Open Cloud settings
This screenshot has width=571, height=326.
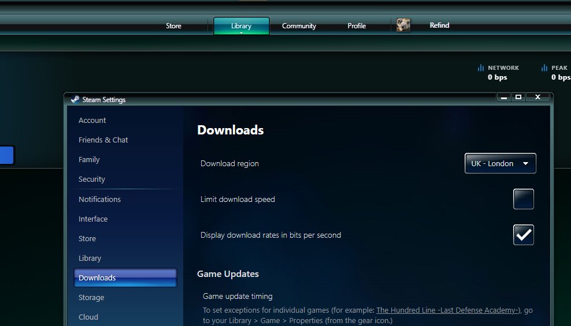pyautogui.click(x=88, y=317)
